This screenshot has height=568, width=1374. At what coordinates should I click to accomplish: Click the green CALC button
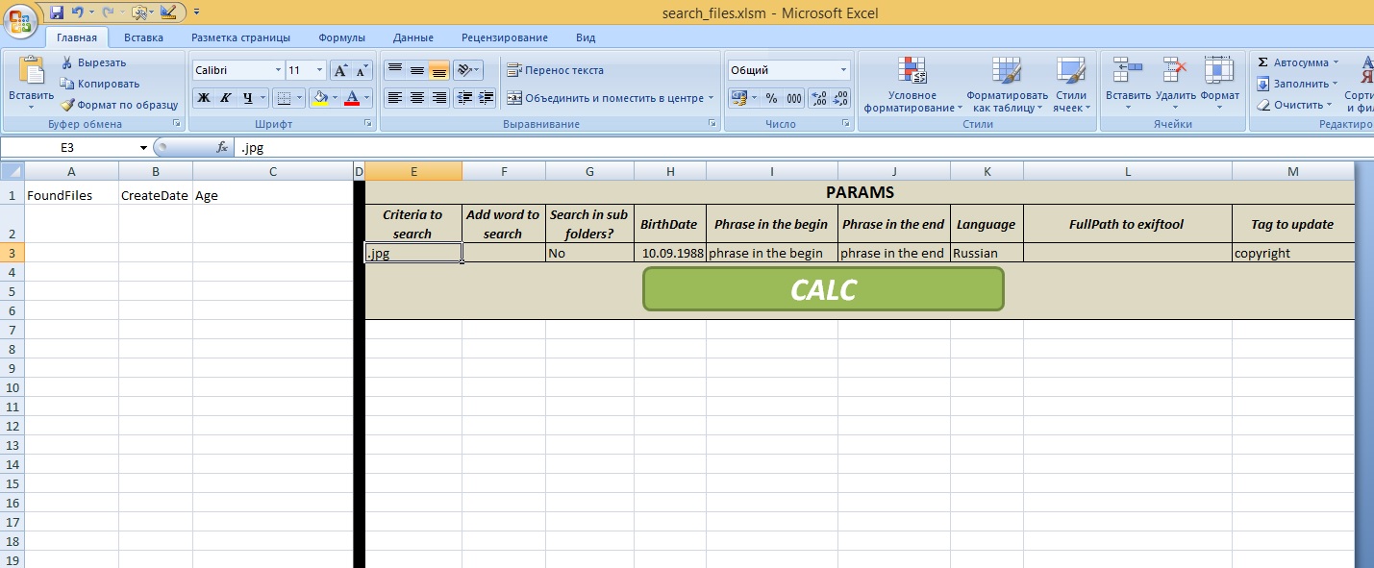coord(823,289)
